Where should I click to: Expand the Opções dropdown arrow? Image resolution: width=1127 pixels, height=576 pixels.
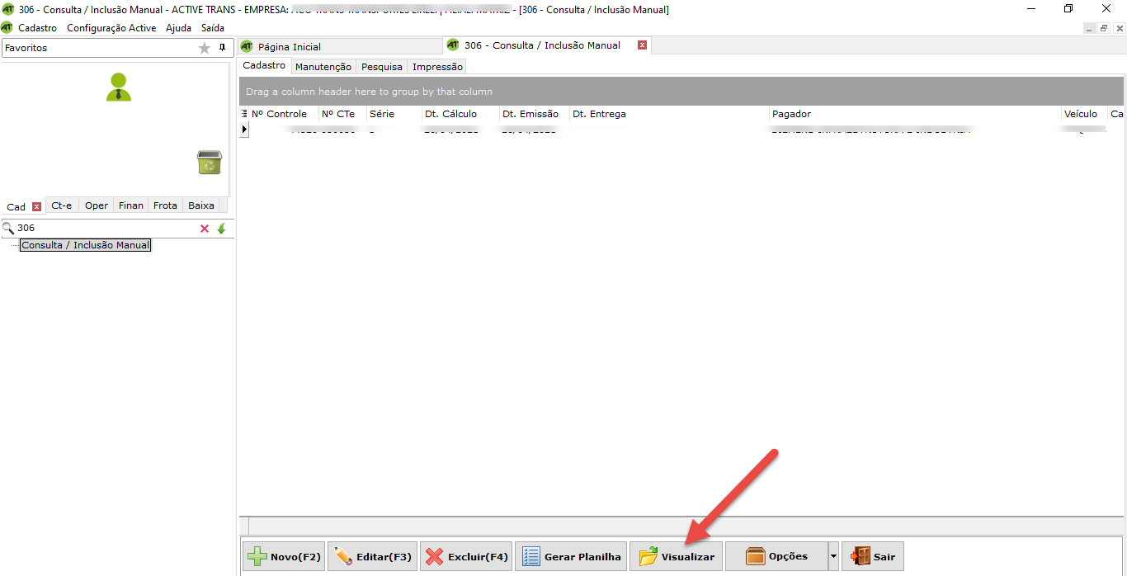(832, 557)
